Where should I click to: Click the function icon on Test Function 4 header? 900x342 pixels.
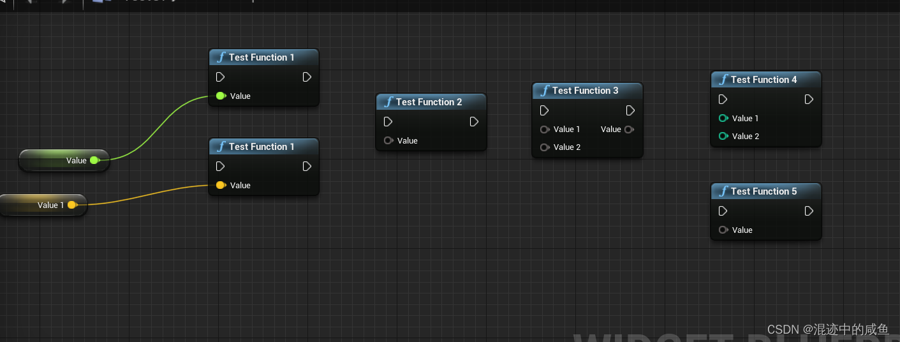[x=723, y=80]
